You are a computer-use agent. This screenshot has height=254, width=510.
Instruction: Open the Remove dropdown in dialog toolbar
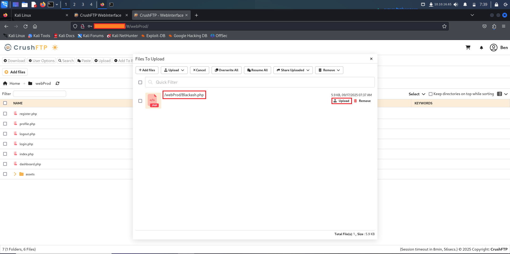click(x=329, y=70)
